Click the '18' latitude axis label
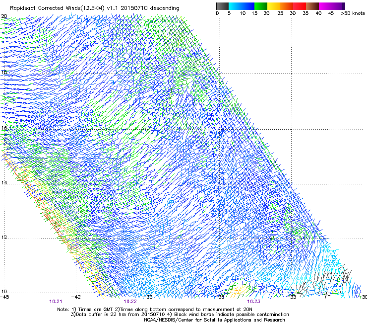The width and height of the screenshot is (367, 323). tap(4, 72)
